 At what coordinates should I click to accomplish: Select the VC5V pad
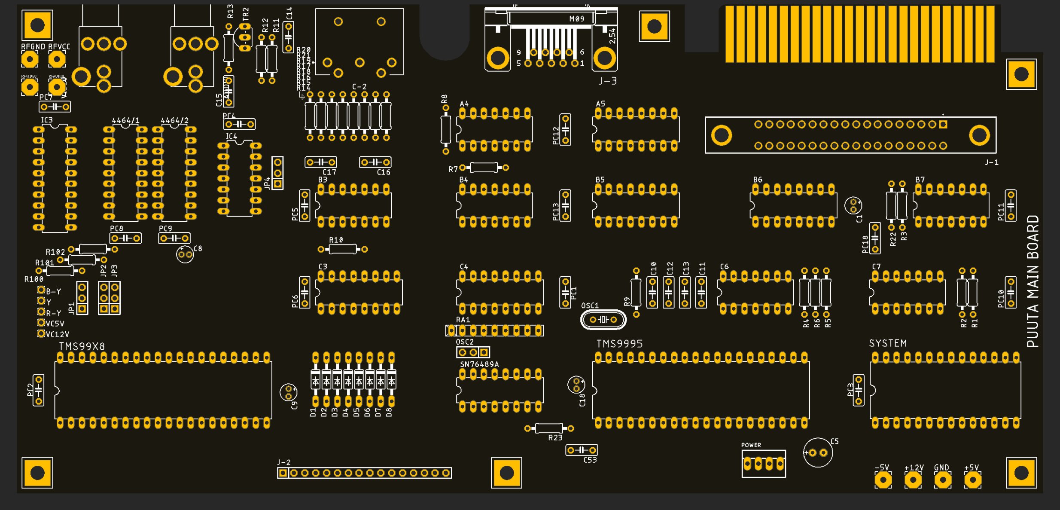tap(41, 322)
